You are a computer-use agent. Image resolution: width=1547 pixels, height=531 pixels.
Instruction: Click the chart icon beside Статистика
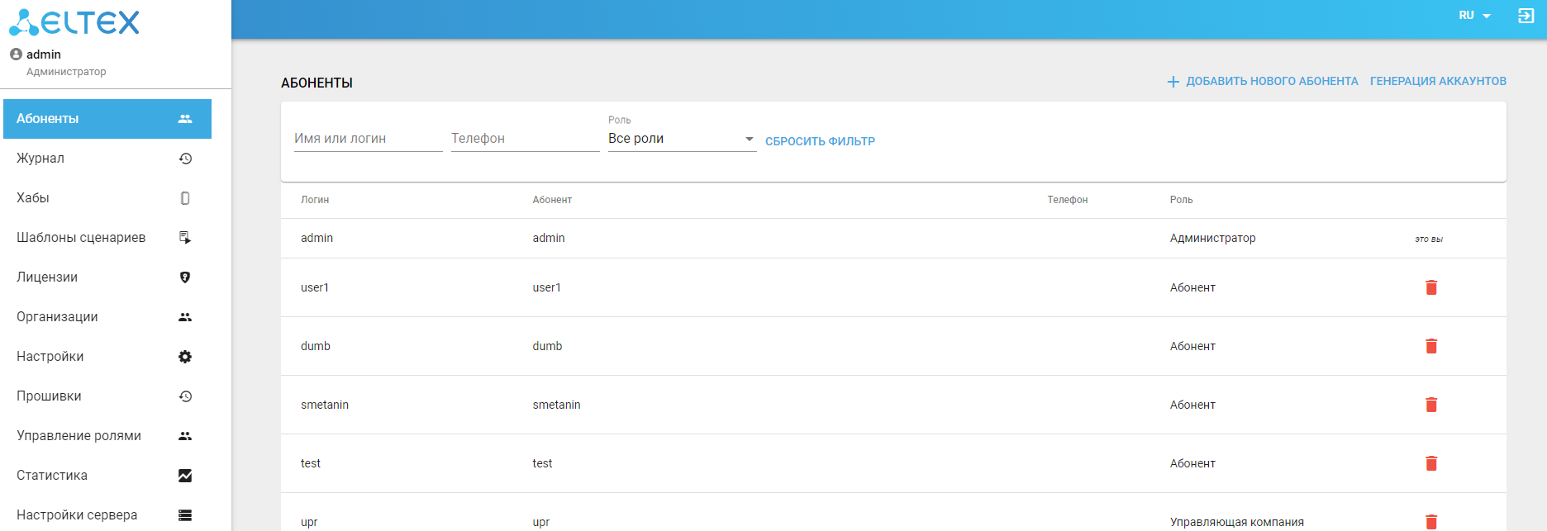[185, 476]
